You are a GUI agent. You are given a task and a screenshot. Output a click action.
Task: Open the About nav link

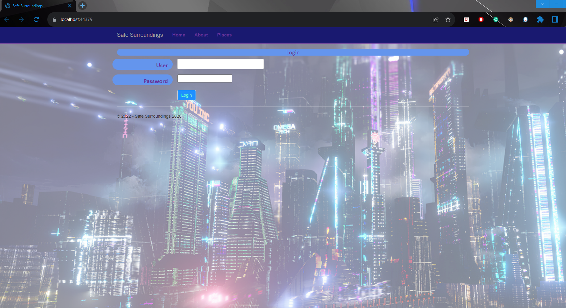pos(201,35)
